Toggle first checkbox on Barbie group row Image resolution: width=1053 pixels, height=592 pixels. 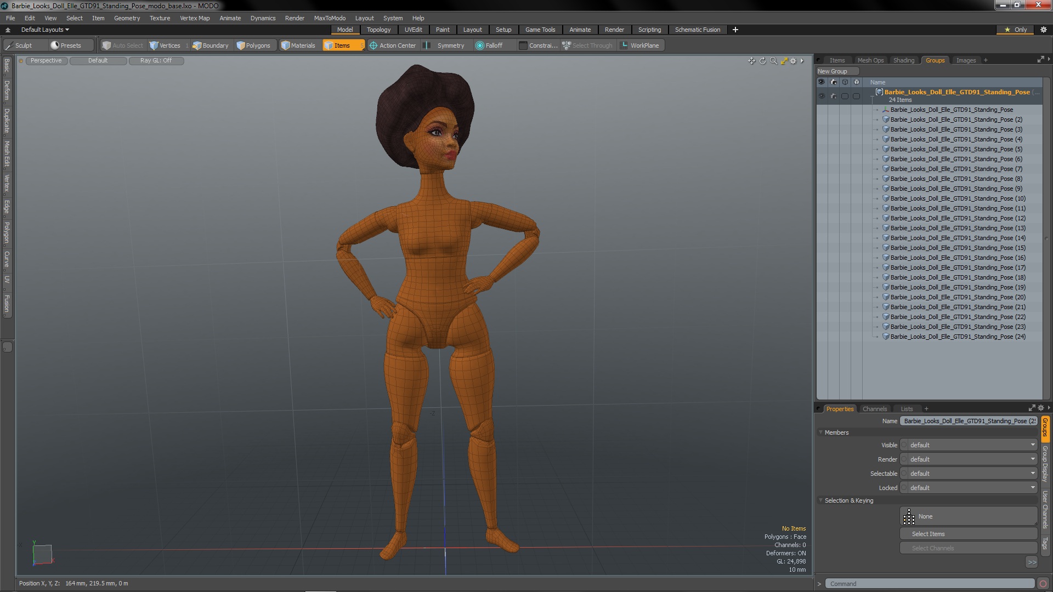point(845,96)
